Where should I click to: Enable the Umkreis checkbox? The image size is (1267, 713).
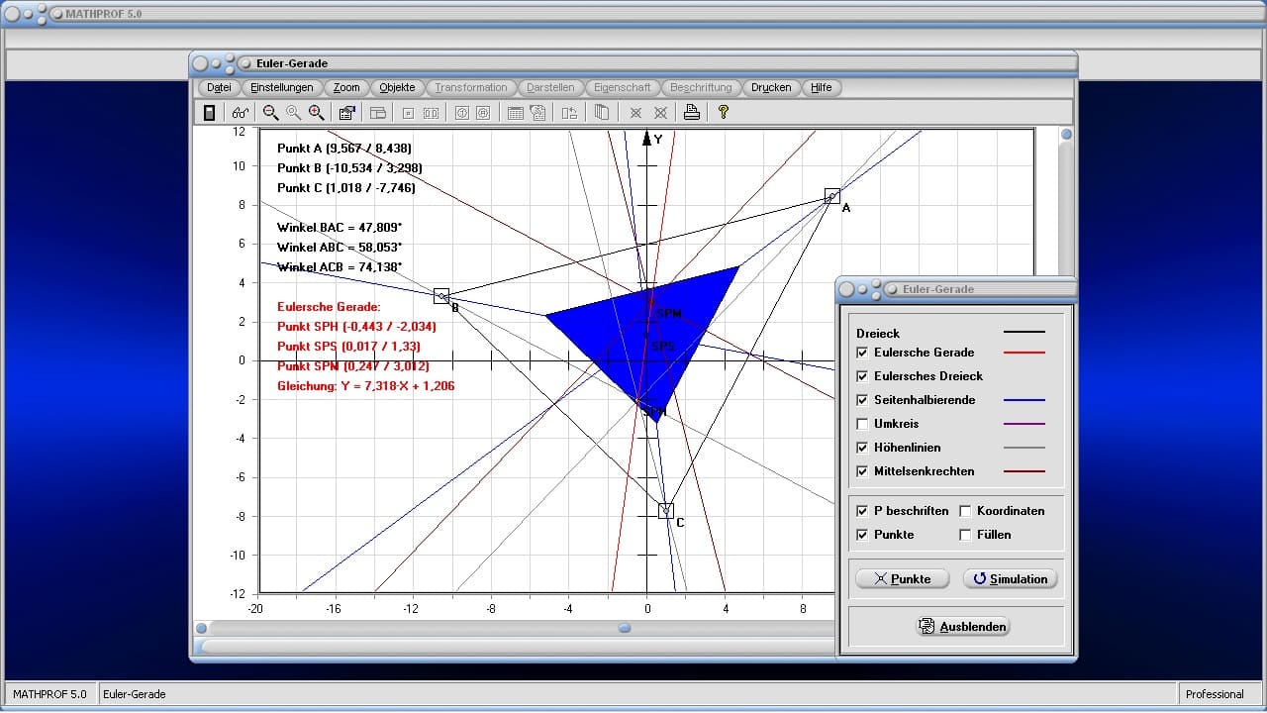[x=862, y=424]
